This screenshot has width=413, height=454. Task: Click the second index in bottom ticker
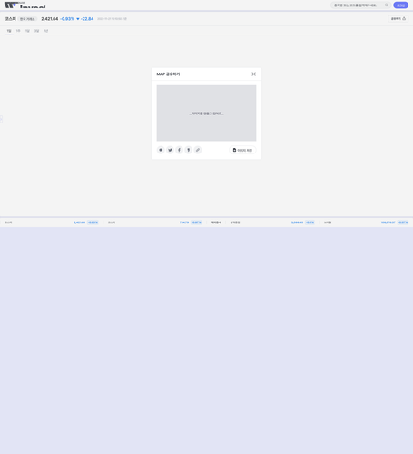(154, 222)
